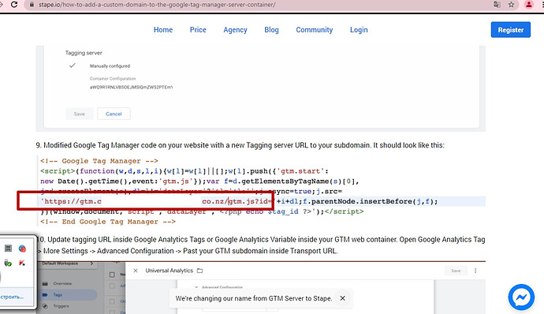This screenshot has width=544, height=314.
Task: Click the Customize link in the tray popup
Action: (12, 297)
